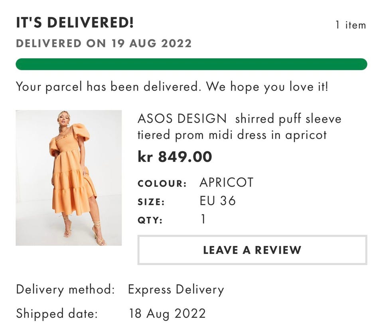The width and height of the screenshot is (383, 323).
Task: Click the kr 849.00 price
Action: (175, 157)
